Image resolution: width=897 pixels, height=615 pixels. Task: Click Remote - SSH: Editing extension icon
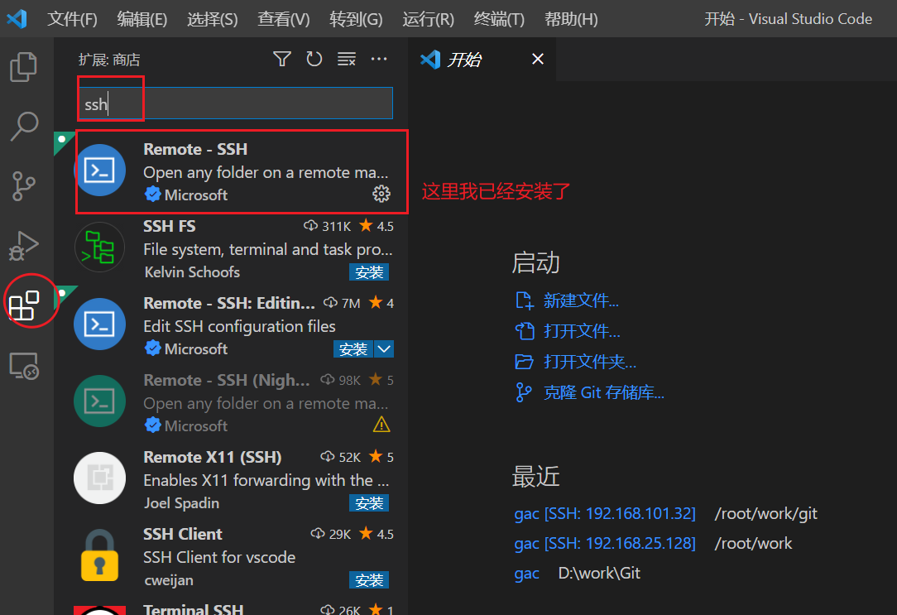tap(100, 324)
